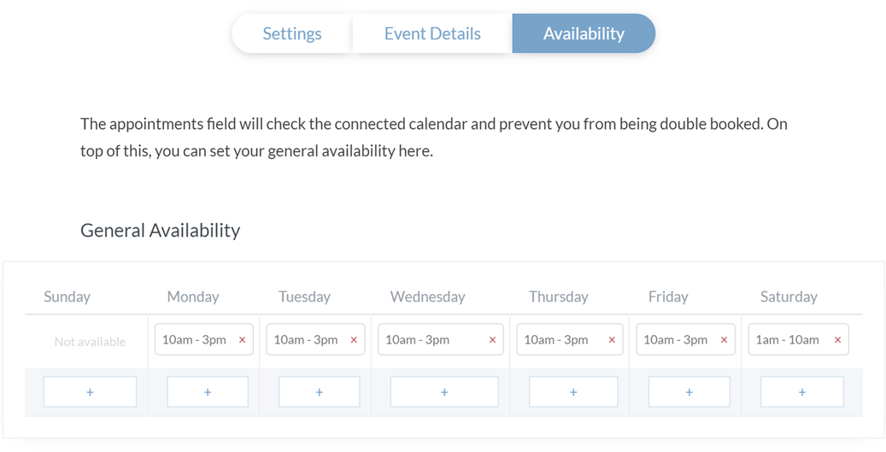Viewport: 886px width, 452px height.
Task: Edit Saturday's 1am - 10am time range
Action: click(x=787, y=340)
